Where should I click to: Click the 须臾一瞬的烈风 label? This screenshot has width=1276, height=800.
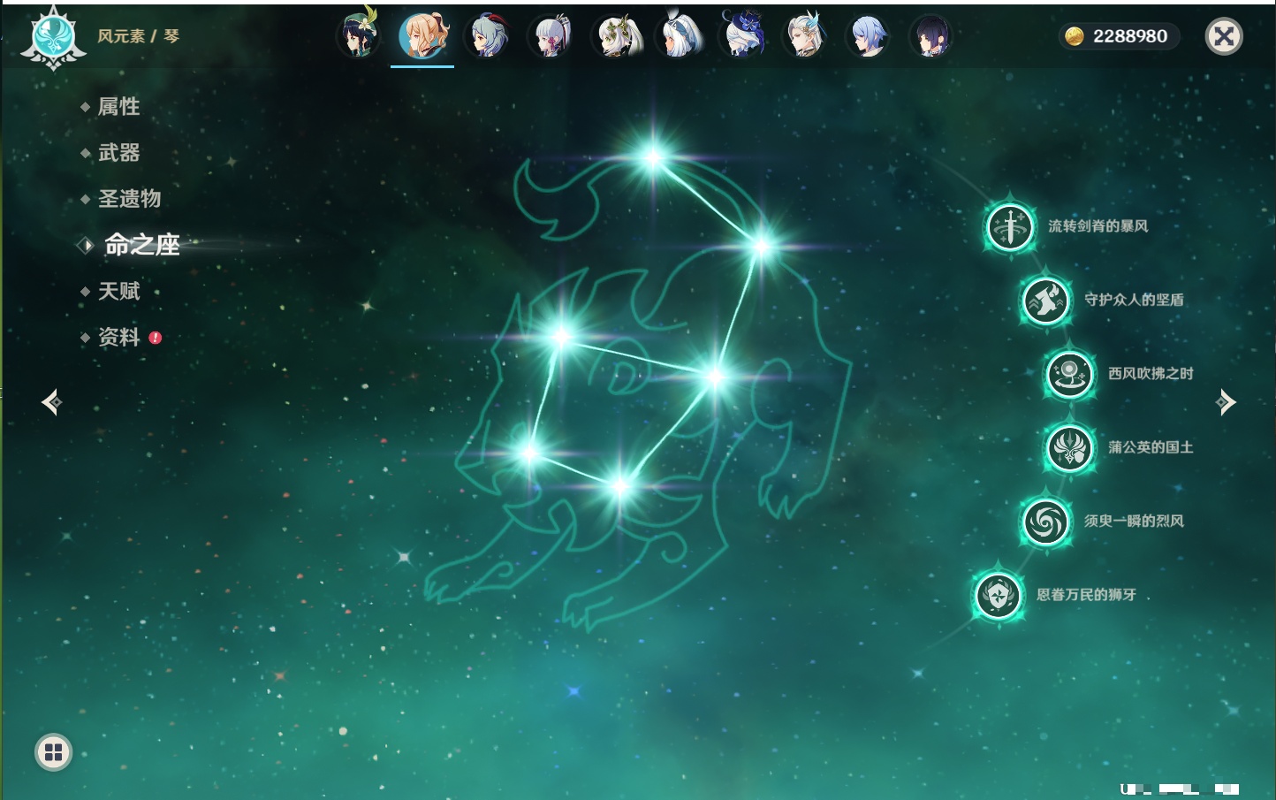1135,521
